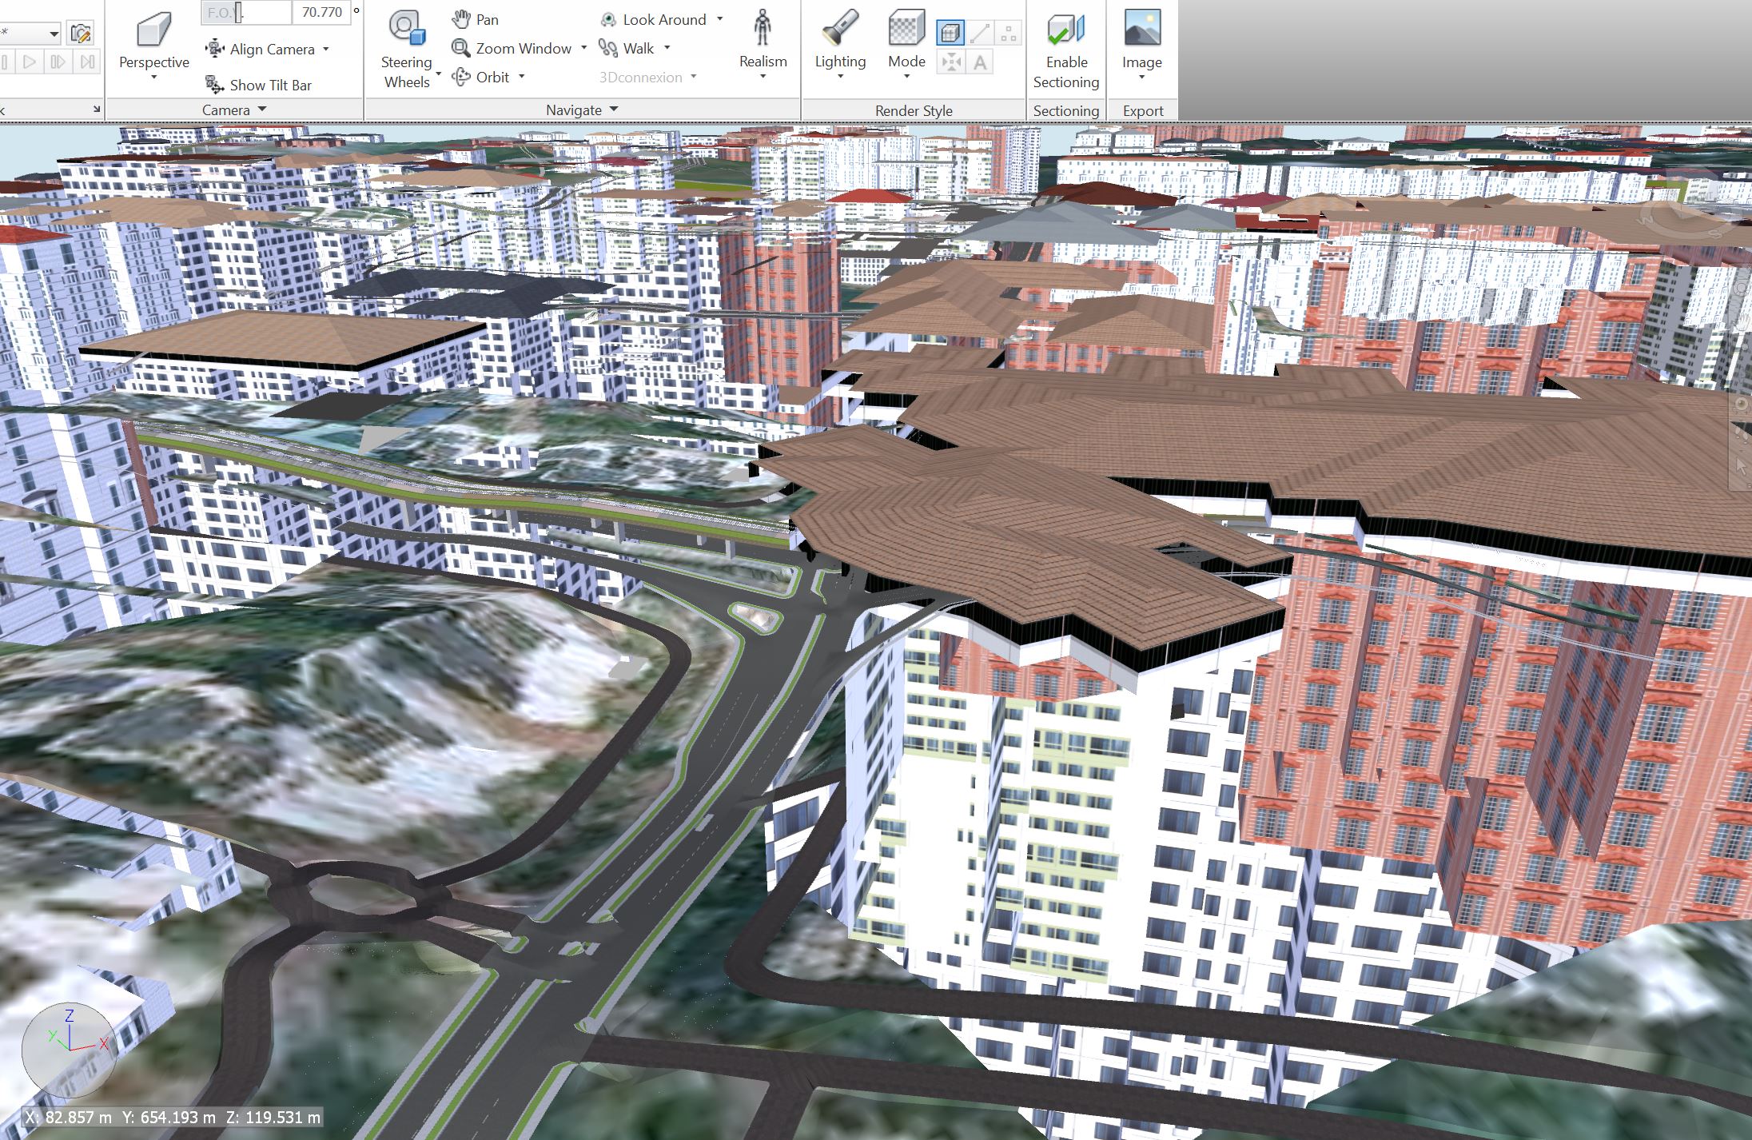Toggle Enable Sectioning
The width and height of the screenshot is (1752, 1140).
click(x=1065, y=48)
